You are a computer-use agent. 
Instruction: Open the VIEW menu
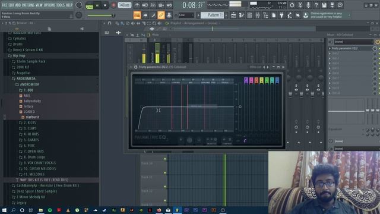point(39,5)
